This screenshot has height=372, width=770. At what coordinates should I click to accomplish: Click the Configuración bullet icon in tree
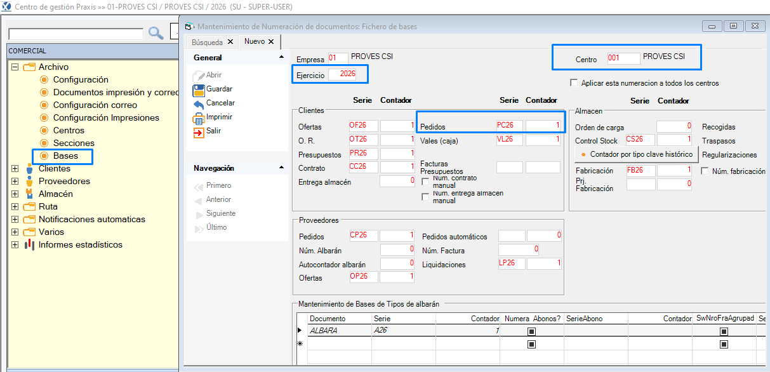point(44,79)
